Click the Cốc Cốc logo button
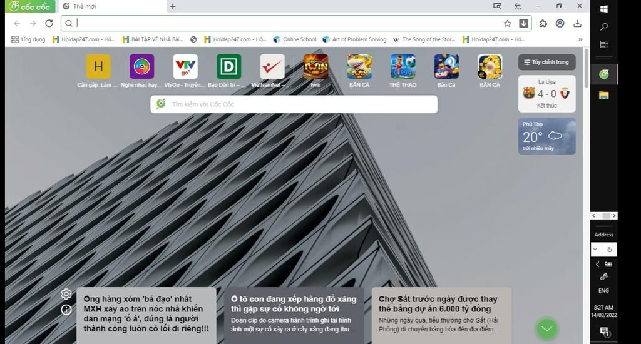The width and height of the screenshot is (641, 344). click(30, 6)
